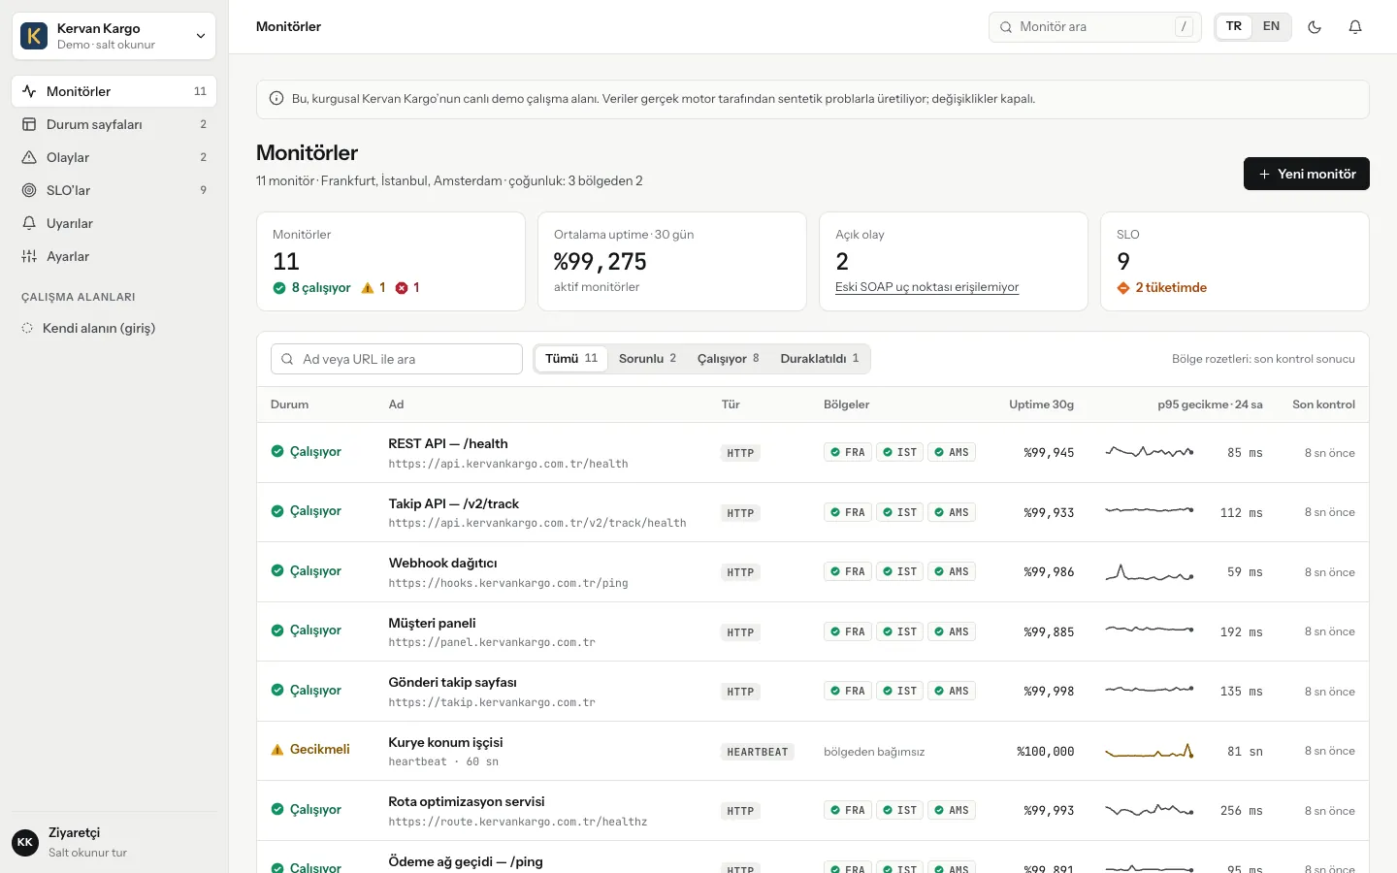This screenshot has height=873, width=1397.
Task: Open Eski SOAP uç noktası erişilemiyor link
Action: click(x=926, y=287)
